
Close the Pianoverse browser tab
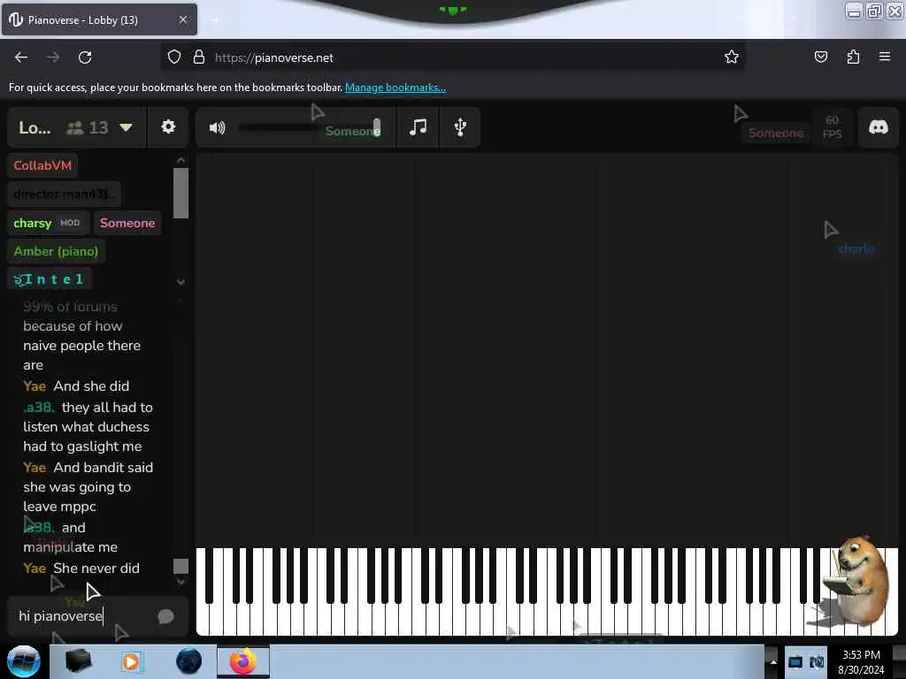click(x=182, y=19)
